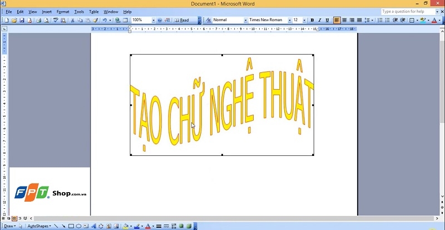Screen dimensions: 445x230
Task: Activate the Format Painter brush
Action: [x=95, y=20]
